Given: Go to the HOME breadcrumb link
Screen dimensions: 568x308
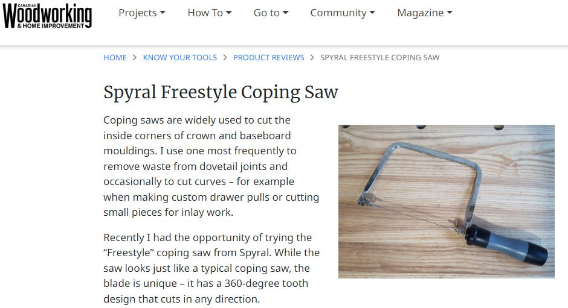Looking at the screenshot, I should [115, 58].
